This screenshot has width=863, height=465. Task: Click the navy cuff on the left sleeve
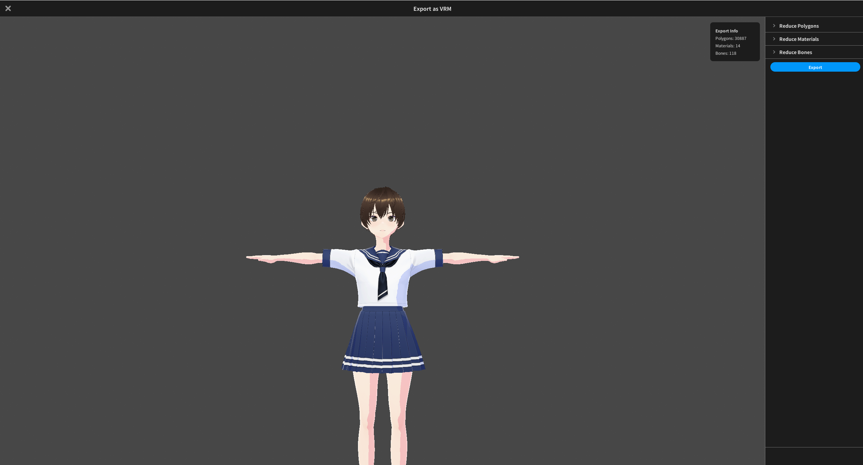pyautogui.click(x=327, y=258)
